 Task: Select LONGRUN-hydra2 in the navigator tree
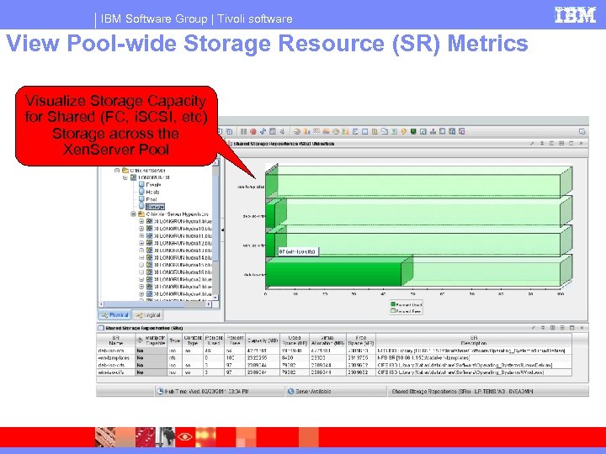pyautogui.click(x=183, y=280)
